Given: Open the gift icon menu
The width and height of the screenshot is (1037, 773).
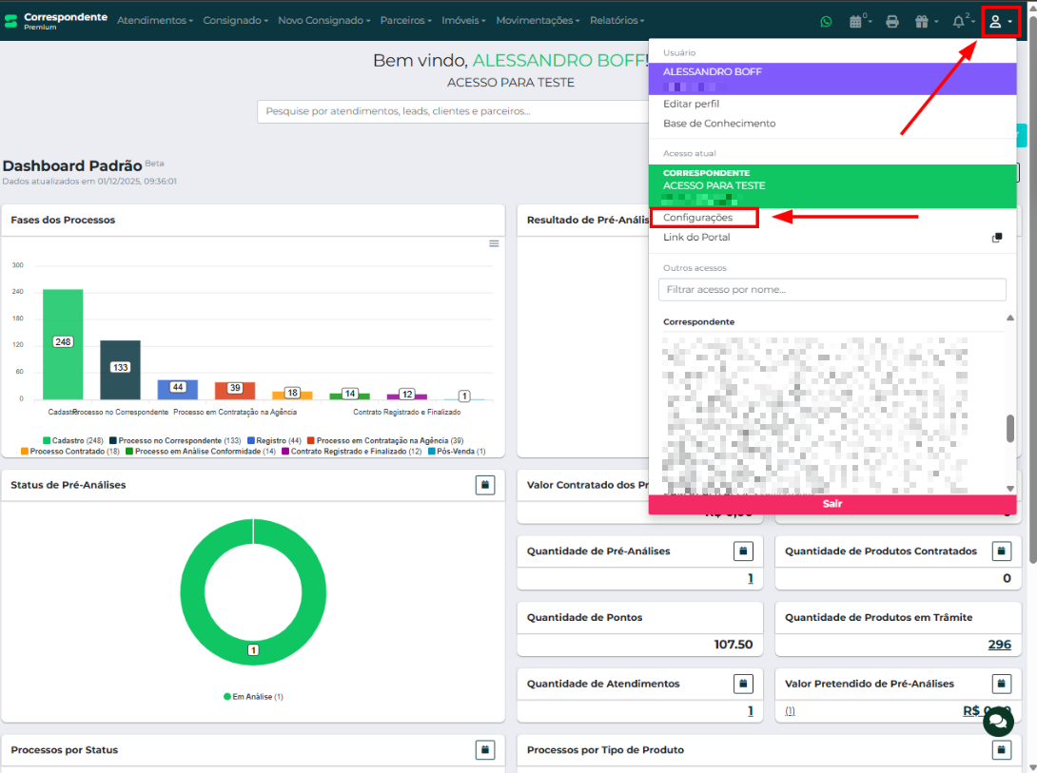Looking at the screenshot, I should click(x=923, y=21).
